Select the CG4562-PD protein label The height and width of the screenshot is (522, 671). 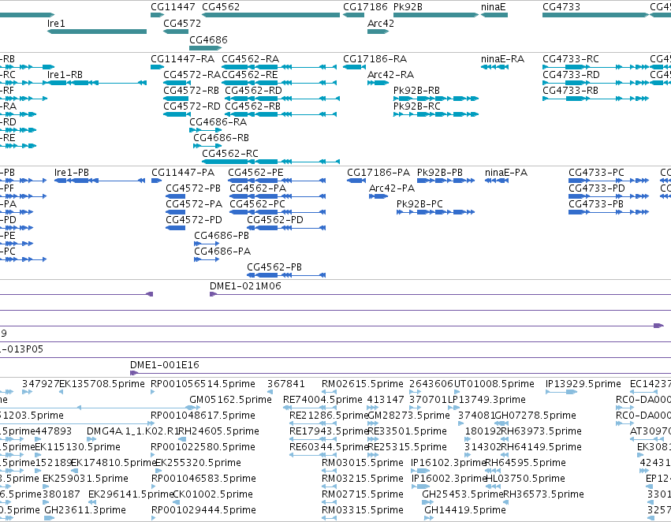275,220
